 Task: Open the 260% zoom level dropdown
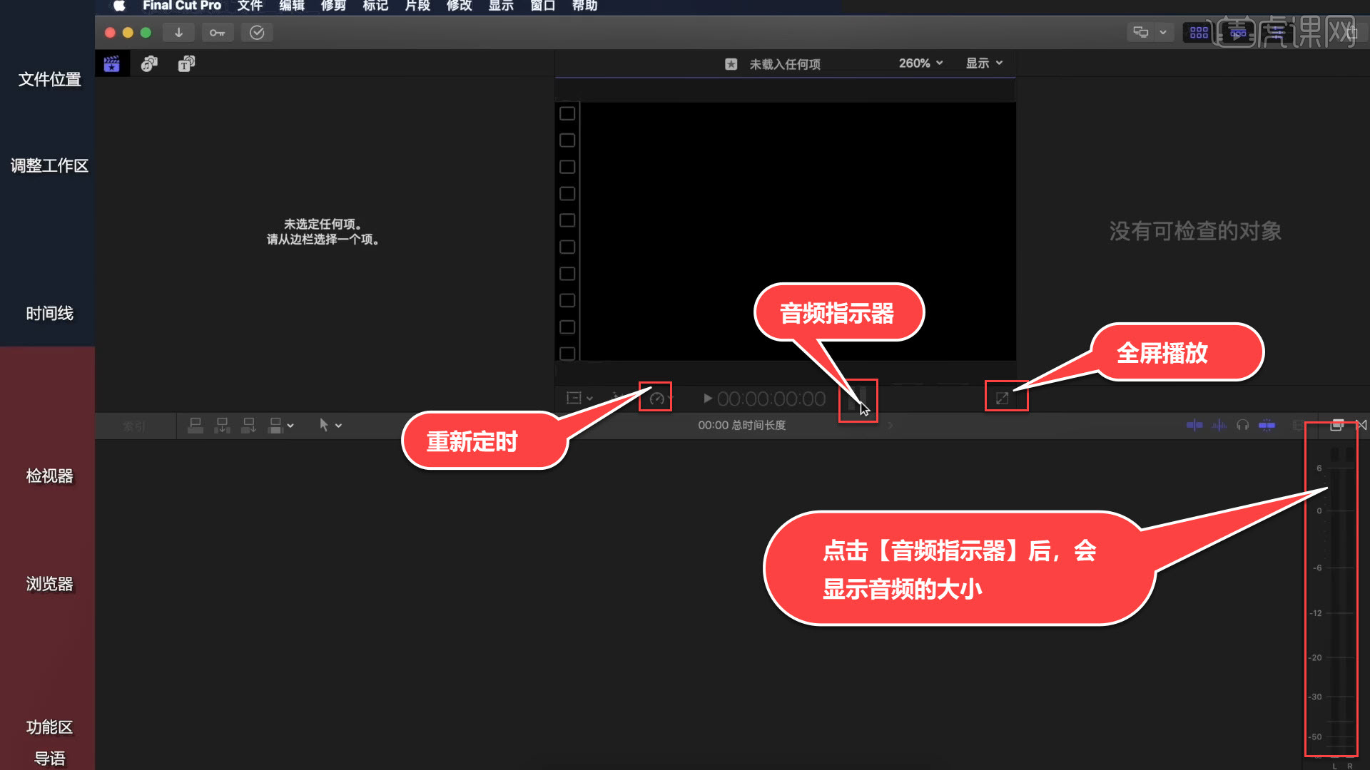(x=920, y=63)
